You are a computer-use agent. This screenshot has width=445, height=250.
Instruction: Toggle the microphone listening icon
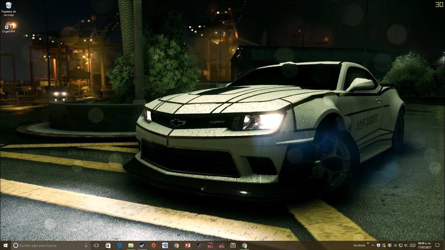pyautogui.click(x=86, y=246)
